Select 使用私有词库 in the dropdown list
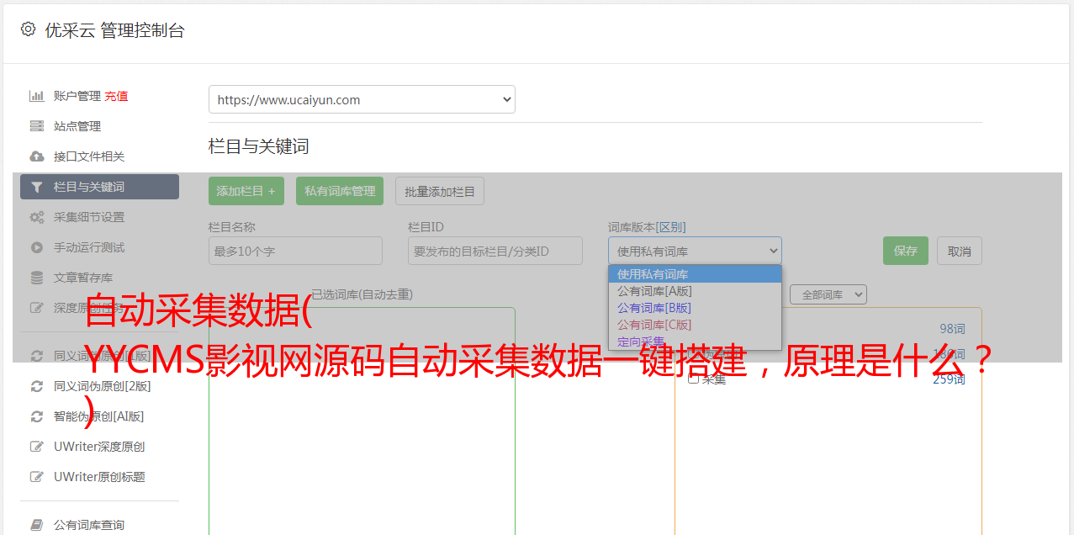1074x535 pixels. tap(695, 274)
